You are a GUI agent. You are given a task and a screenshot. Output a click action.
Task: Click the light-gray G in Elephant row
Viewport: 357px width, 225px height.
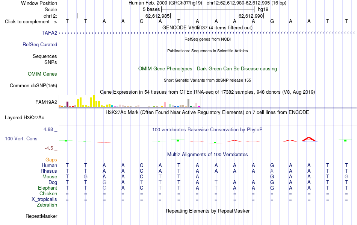click(104, 188)
